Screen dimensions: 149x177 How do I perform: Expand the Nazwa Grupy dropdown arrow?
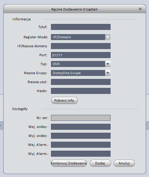point(108,73)
